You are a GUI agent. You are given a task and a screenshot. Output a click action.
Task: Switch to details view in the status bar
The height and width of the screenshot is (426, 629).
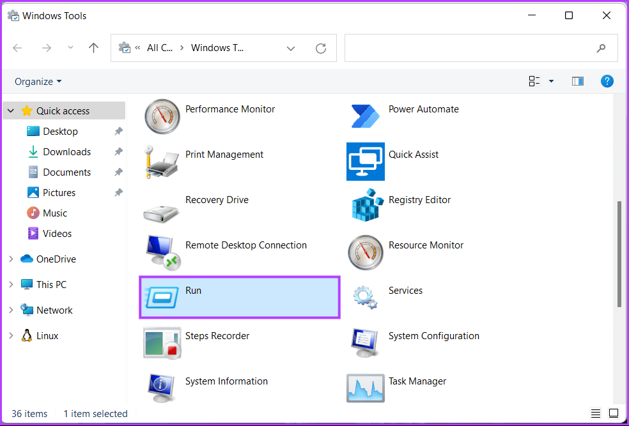click(x=596, y=413)
